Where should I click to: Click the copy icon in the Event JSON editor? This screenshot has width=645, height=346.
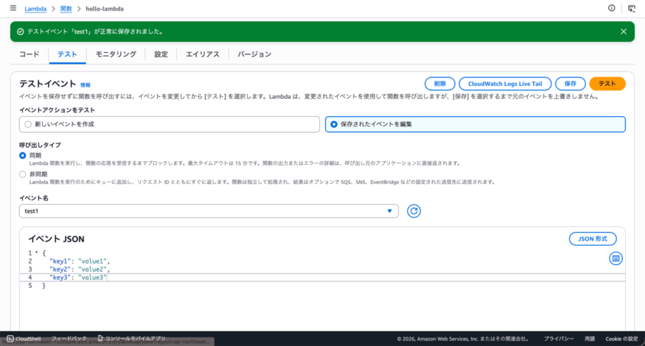[x=616, y=258]
